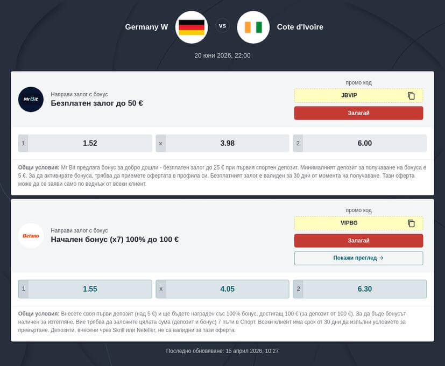Click the Germany W team name

pos(146,27)
